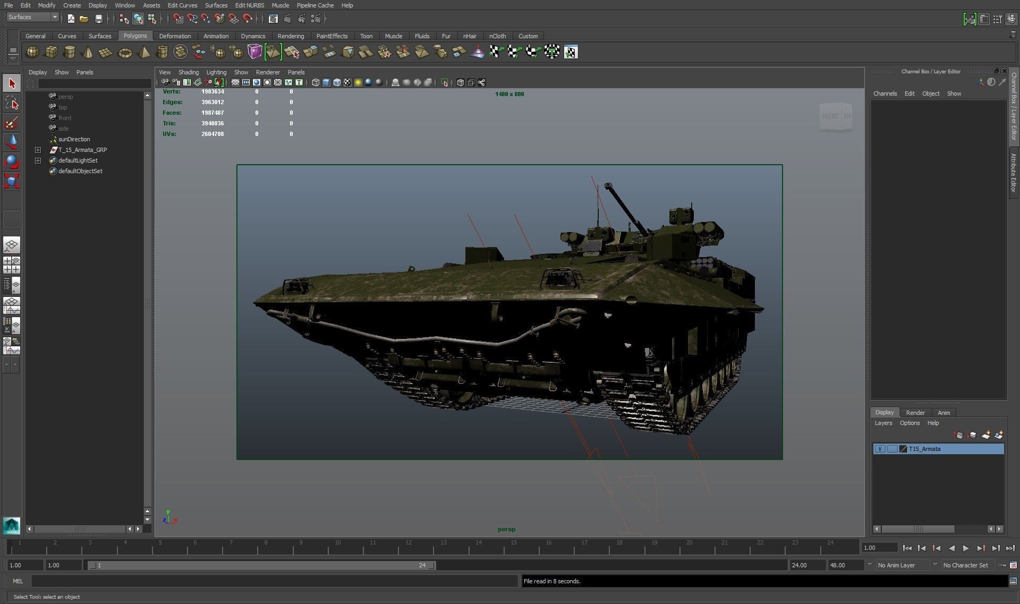The width and height of the screenshot is (1020, 604).
Task: Select the single perspective view layout
Action: [x=12, y=245]
